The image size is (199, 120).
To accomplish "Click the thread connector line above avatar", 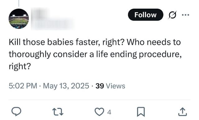I will (19, 3).
